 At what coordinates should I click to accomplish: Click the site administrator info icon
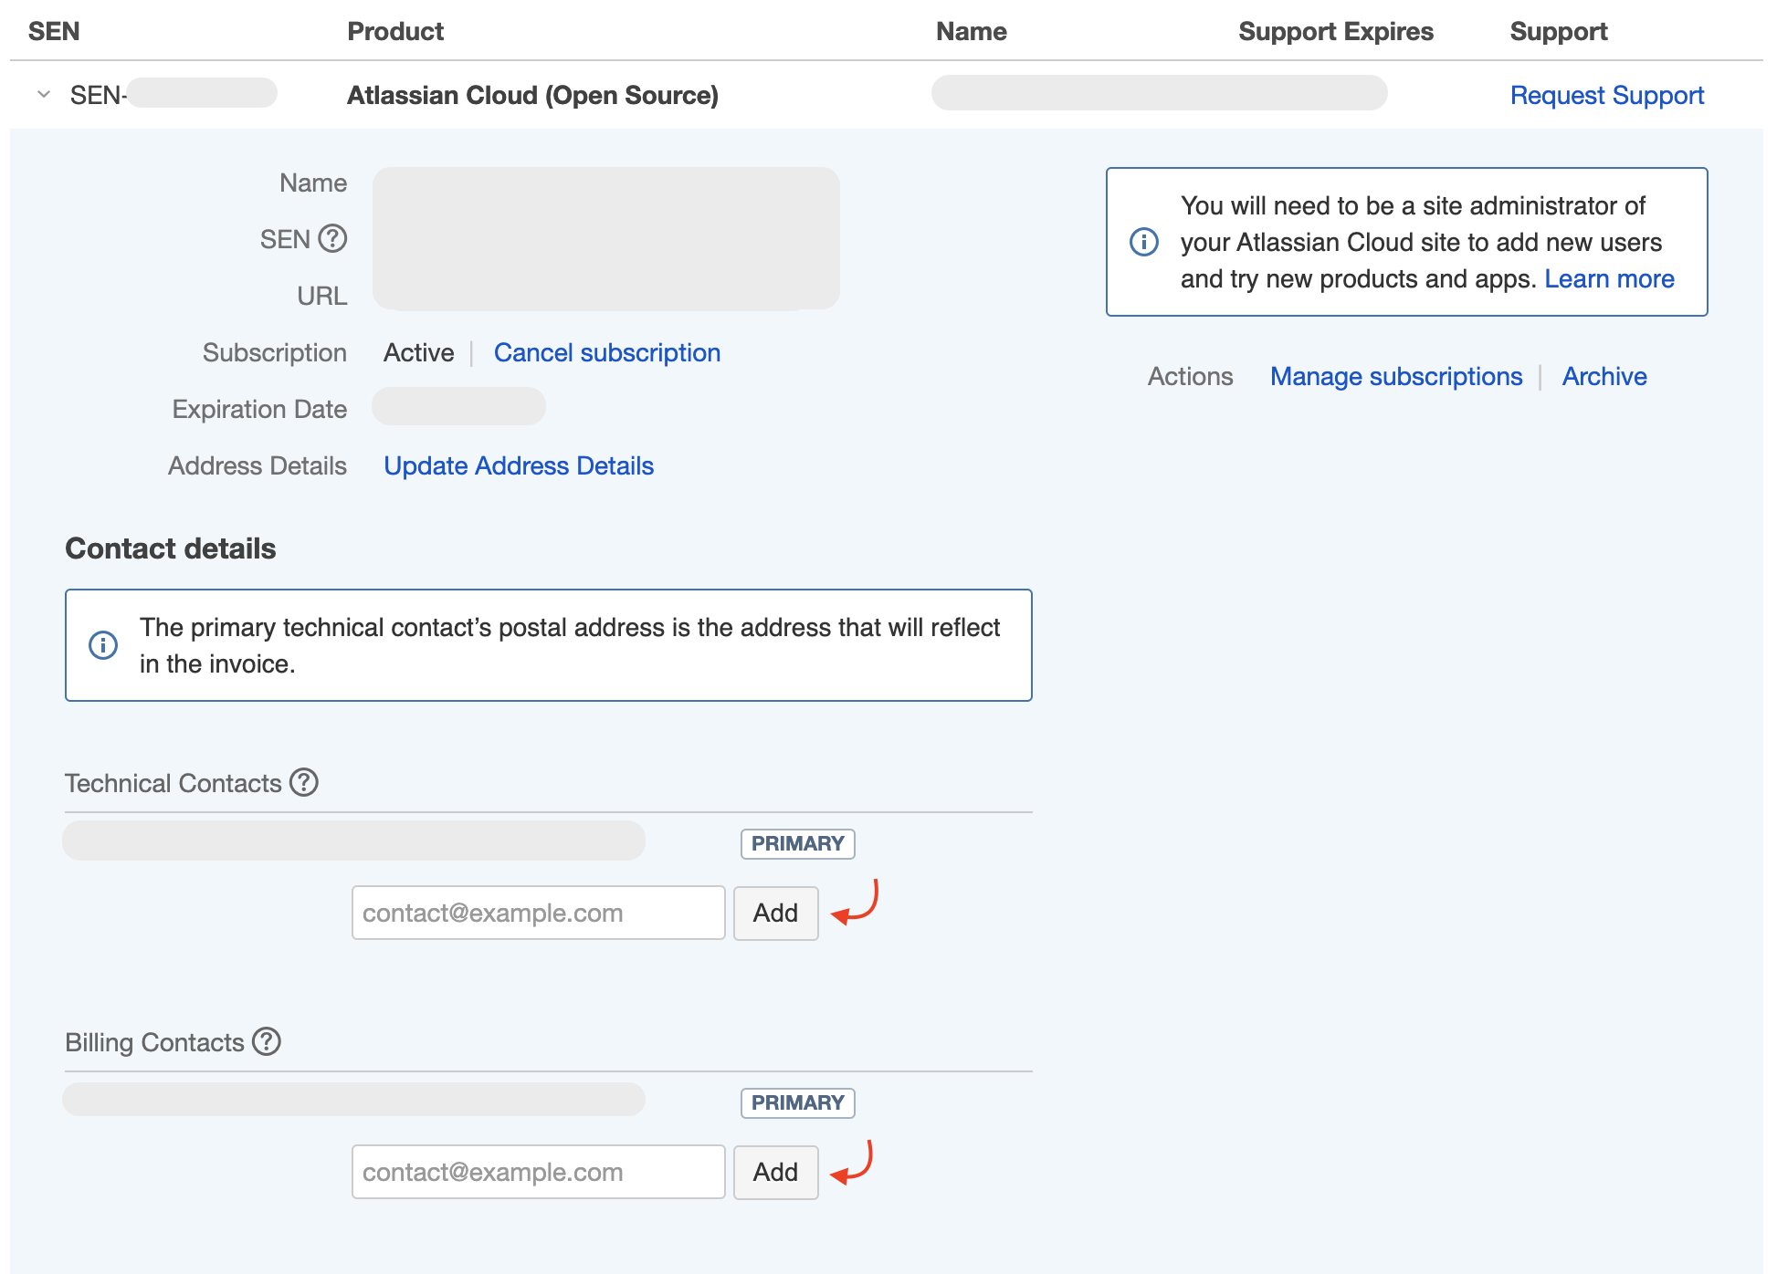point(1144,242)
